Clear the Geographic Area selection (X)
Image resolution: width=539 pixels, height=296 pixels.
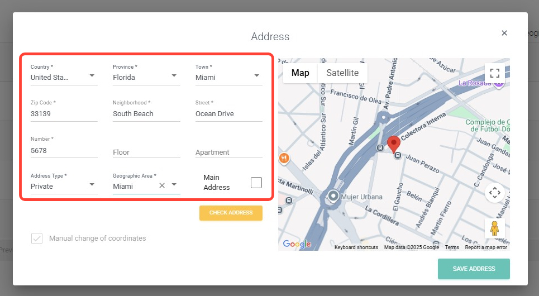pyautogui.click(x=162, y=185)
